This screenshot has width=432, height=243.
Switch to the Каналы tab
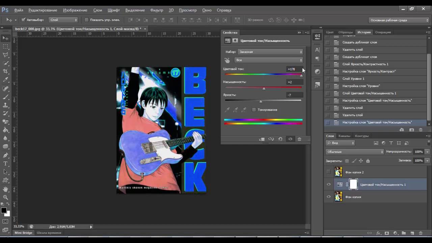pyautogui.click(x=344, y=136)
